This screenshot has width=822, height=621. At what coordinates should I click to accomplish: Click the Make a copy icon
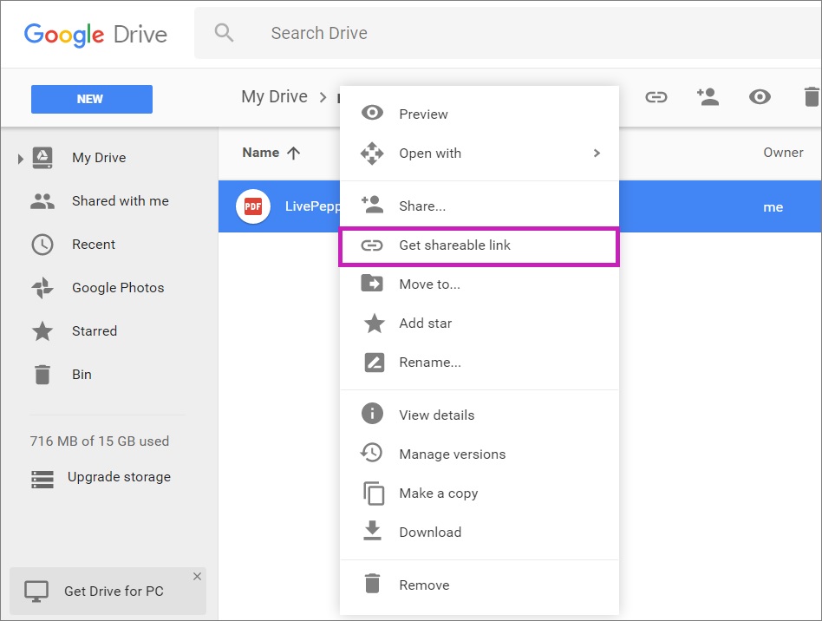click(374, 493)
